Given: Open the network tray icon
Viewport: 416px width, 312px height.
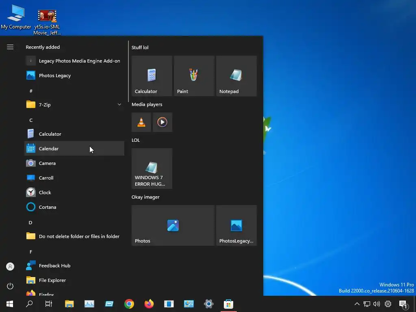Looking at the screenshot, I should (x=367, y=304).
